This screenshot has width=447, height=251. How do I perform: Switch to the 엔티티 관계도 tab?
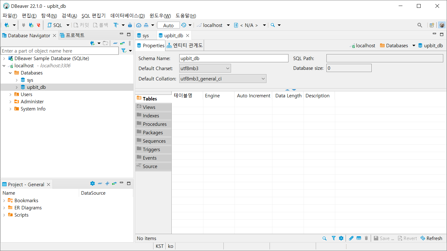(x=185, y=45)
